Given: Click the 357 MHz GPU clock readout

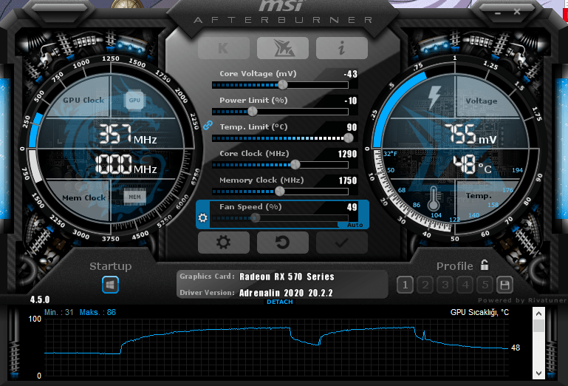Looking at the screenshot, I should (x=127, y=135).
